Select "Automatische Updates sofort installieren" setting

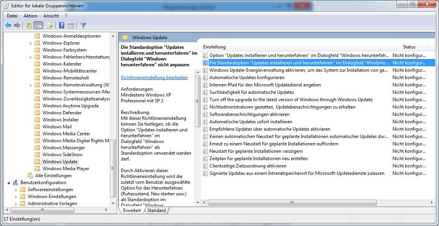coord(251,122)
